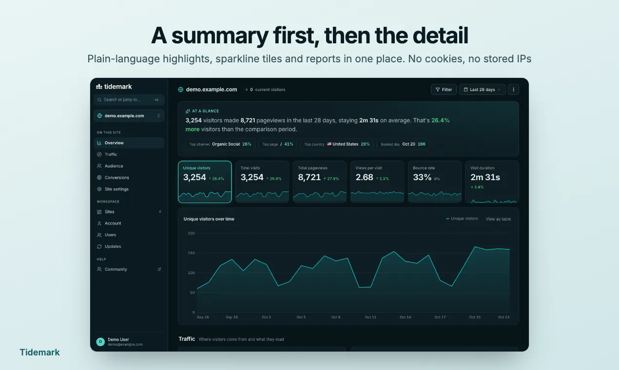Open the Traffic section in the sidebar
The width and height of the screenshot is (619, 370).
coord(129,154)
